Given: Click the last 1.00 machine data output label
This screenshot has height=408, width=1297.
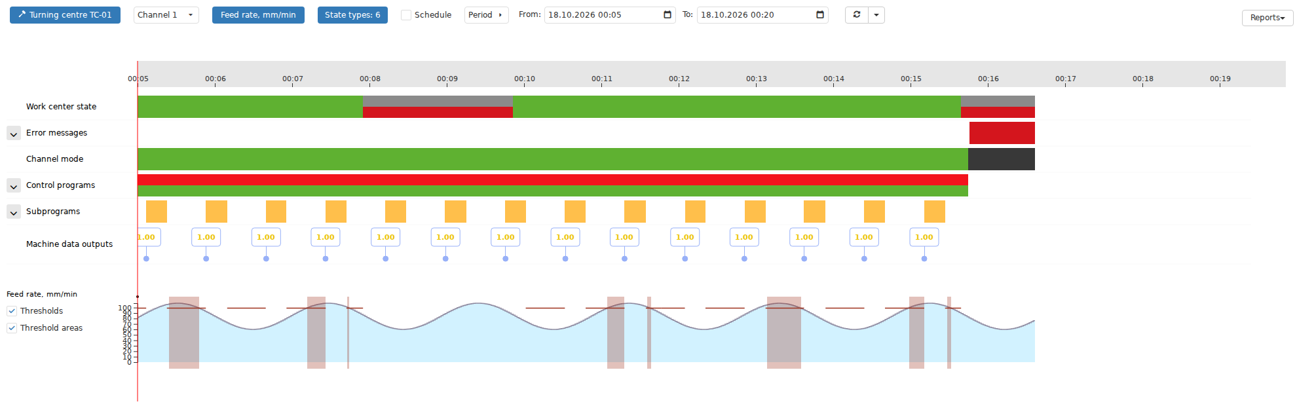Looking at the screenshot, I should tap(924, 237).
